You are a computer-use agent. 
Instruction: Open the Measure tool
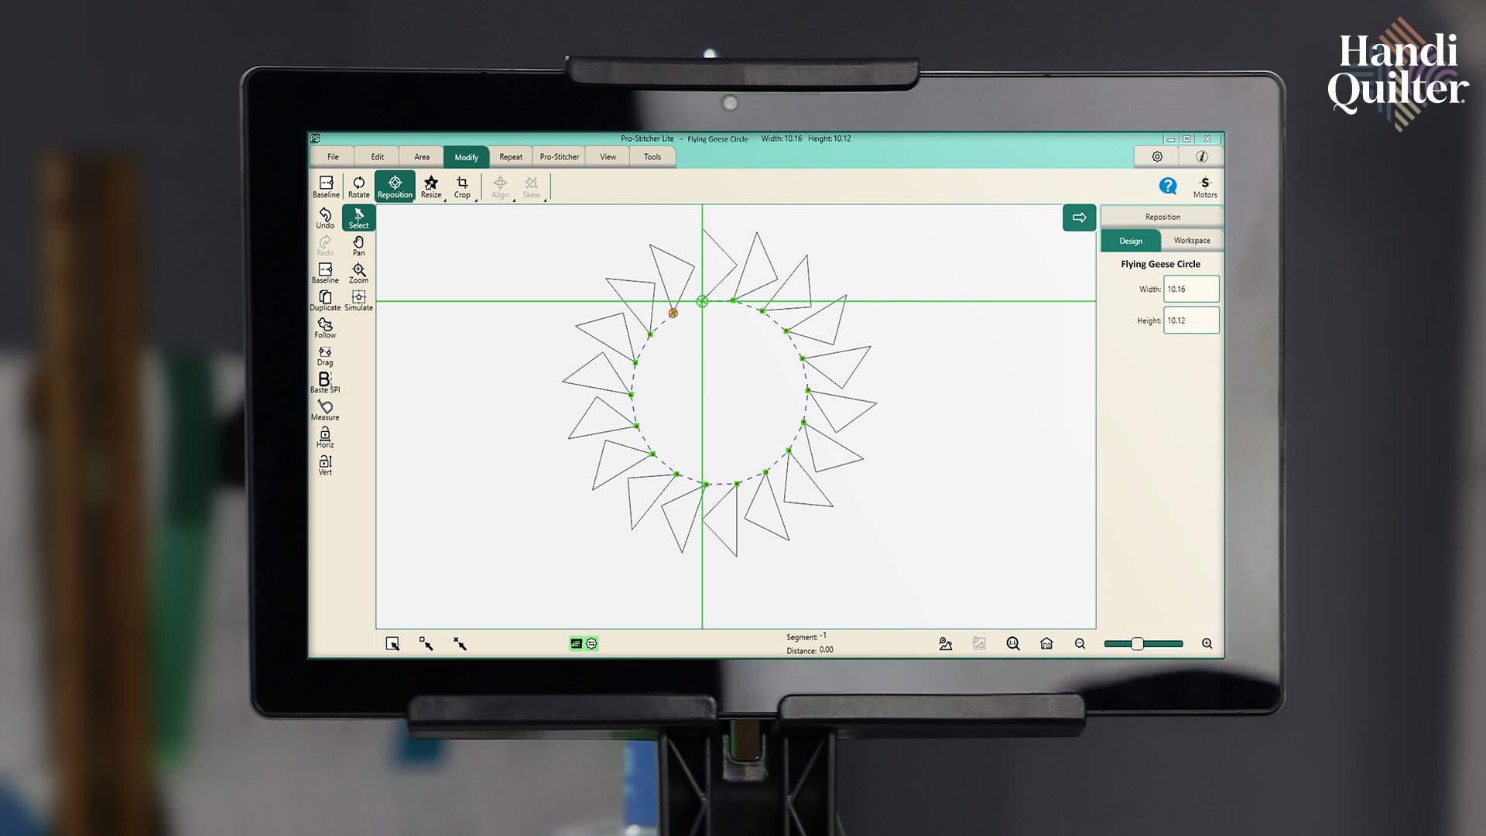(325, 410)
